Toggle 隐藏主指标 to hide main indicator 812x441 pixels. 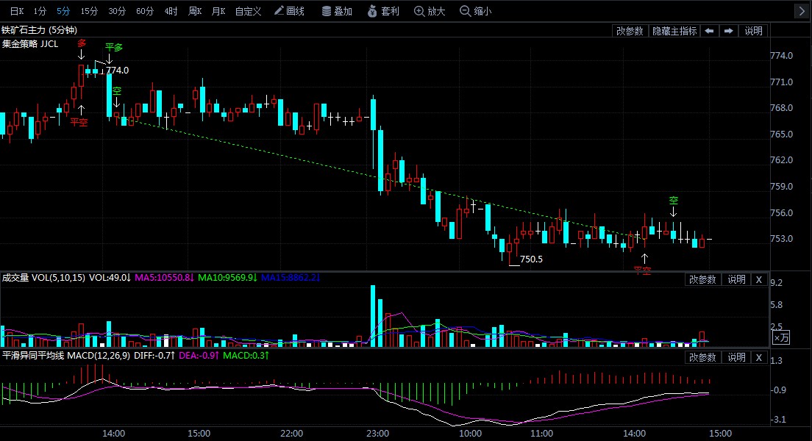click(673, 31)
